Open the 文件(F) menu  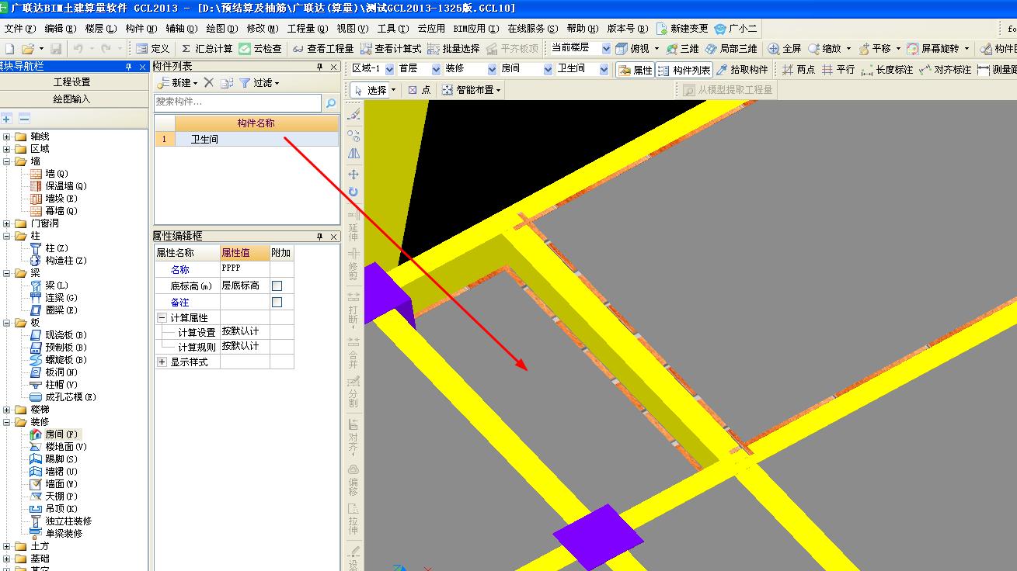(x=19, y=29)
